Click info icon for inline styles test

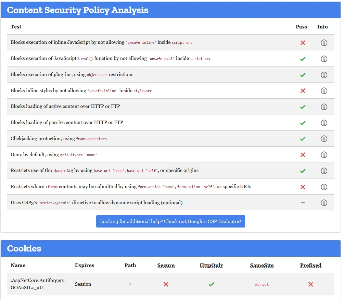[x=324, y=91]
